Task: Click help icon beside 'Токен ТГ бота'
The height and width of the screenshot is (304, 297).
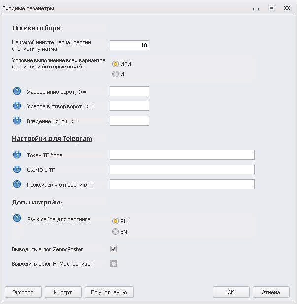Action: tap(17, 155)
